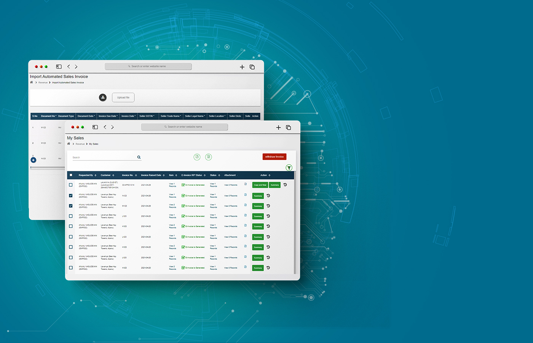Sort by Status column arrow
The width and height of the screenshot is (533, 343).
pos(219,175)
